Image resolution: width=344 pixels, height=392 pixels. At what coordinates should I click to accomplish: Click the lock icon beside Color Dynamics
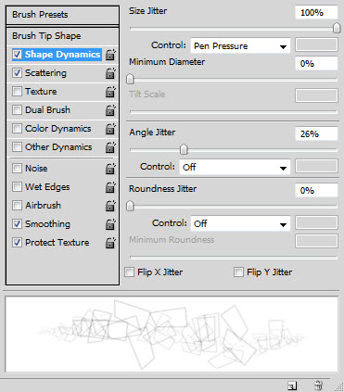(x=110, y=129)
